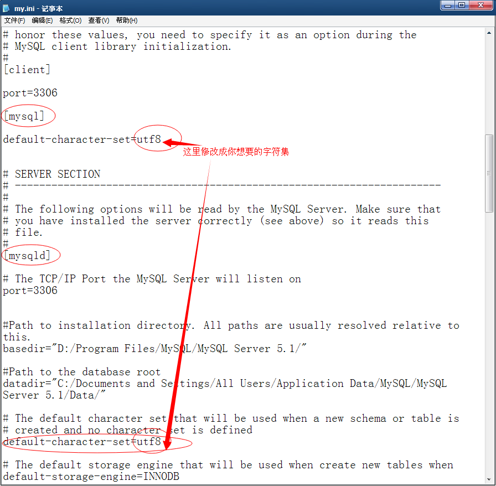This screenshot has width=496, height=486.
Task: Maximize the my.ini Notepad window
Action: [x=462, y=5]
